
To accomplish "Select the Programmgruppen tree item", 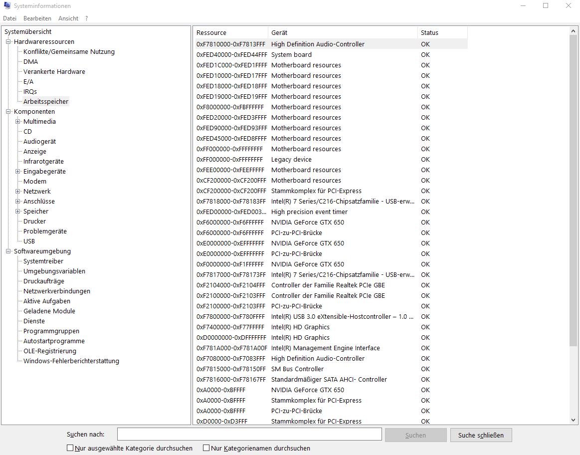I will click(51, 331).
